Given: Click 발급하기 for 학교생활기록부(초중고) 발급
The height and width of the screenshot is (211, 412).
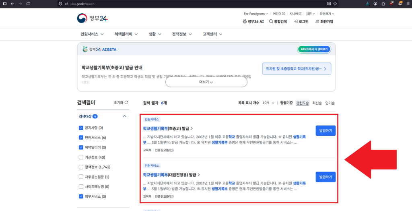Looking at the screenshot, I should 325,130.
